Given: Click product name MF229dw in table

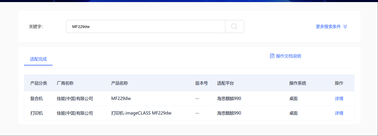Looking at the screenshot, I should (121, 99).
